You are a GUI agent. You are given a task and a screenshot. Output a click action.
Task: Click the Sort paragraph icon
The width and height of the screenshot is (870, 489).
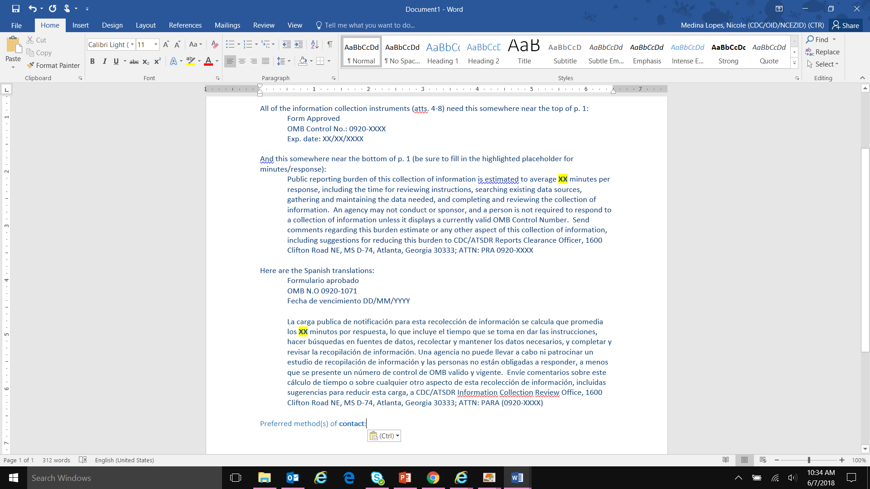coord(314,44)
